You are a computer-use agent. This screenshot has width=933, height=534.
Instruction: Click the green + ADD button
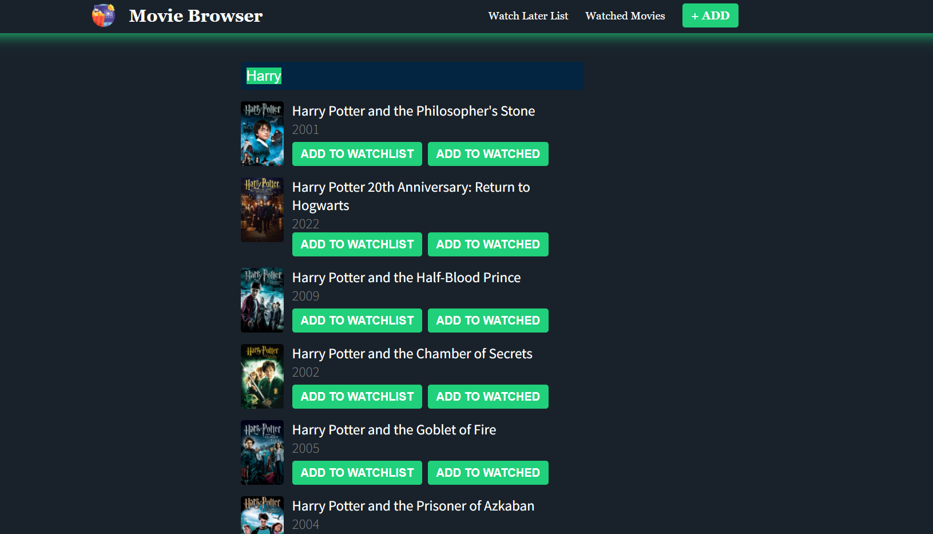(710, 15)
